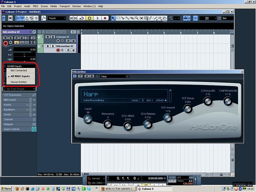Open the Input Transformer in the inspector
This screenshot has height=192, width=256.
33,38
